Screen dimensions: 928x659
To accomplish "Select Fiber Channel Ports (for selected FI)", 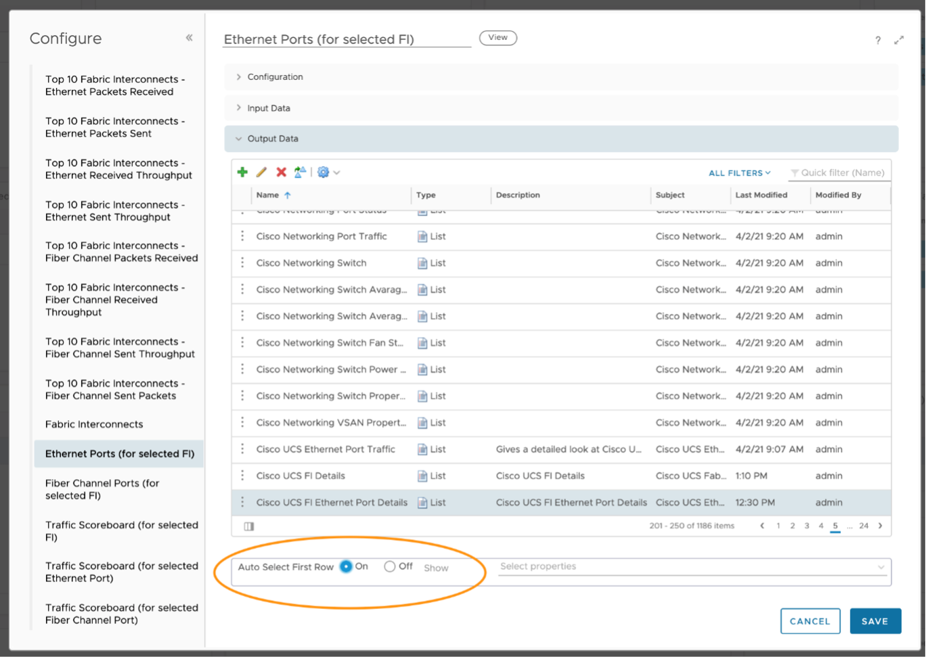I will pyautogui.click(x=102, y=489).
